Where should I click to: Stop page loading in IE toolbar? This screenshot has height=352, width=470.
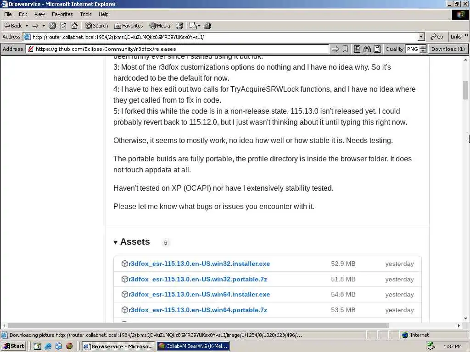(x=52, y=26)
